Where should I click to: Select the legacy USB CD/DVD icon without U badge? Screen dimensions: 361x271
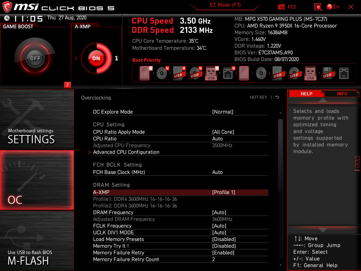(295, 73)
